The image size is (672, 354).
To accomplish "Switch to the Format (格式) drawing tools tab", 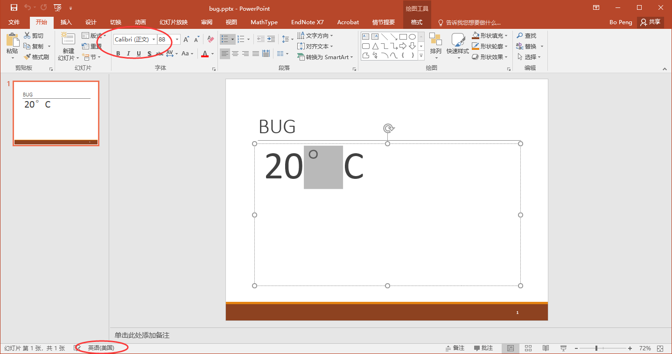I will pos(417,22).
